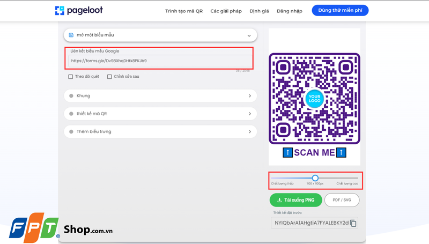429x244 pixels.
Task: Open the Đăng nhập login link
Action: click(290, 11)
